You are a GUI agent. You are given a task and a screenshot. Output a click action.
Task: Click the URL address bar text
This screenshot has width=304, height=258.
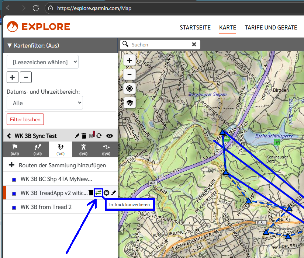pyautogui.click(x=94, y=8)
